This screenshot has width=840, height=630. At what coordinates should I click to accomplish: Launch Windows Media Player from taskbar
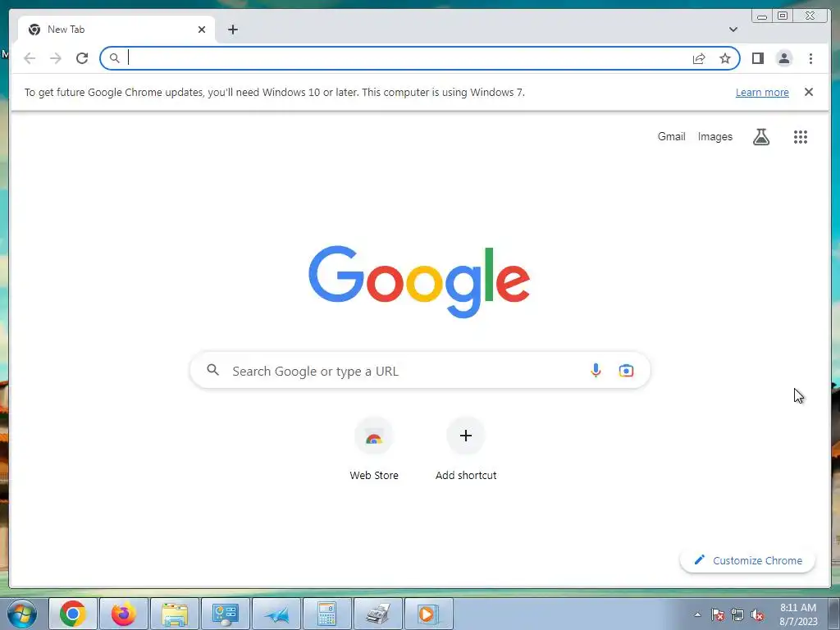(428, 614)
